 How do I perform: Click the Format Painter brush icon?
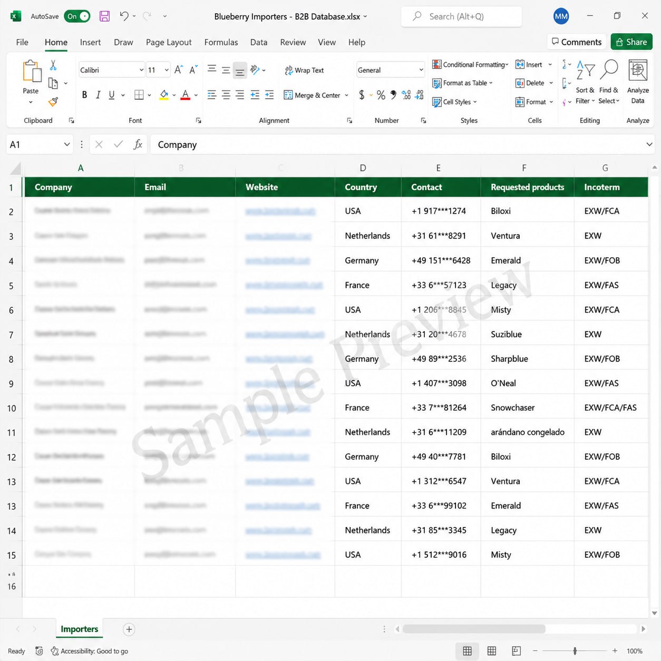pos(53,102)
